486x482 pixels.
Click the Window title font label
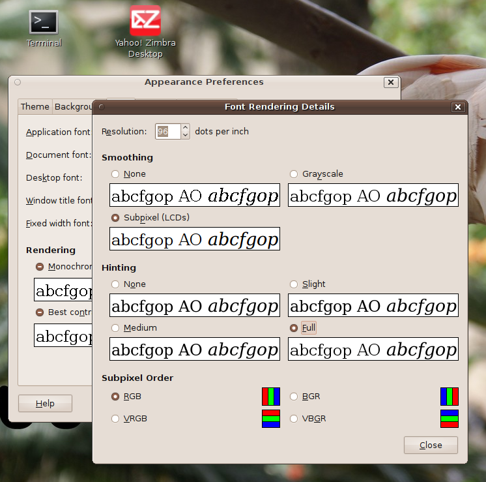pyautogui.click(x=59, y=200)
